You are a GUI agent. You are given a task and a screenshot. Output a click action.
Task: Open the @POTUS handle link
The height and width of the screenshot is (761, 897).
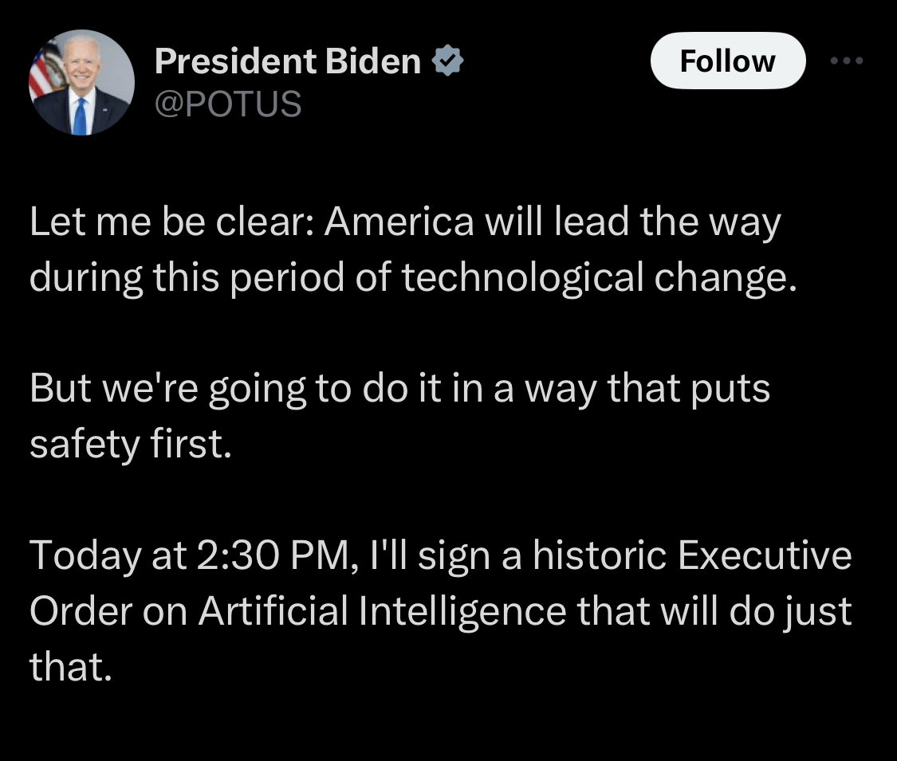(228, 104)
